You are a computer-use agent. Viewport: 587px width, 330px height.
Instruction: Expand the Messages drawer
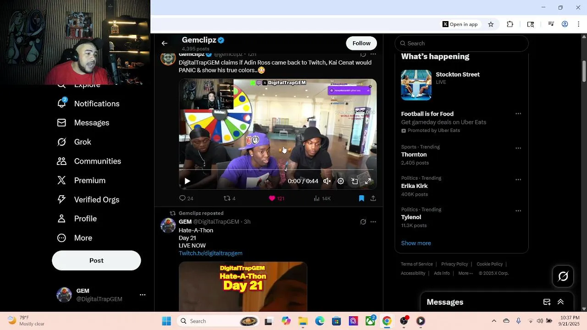560,302
